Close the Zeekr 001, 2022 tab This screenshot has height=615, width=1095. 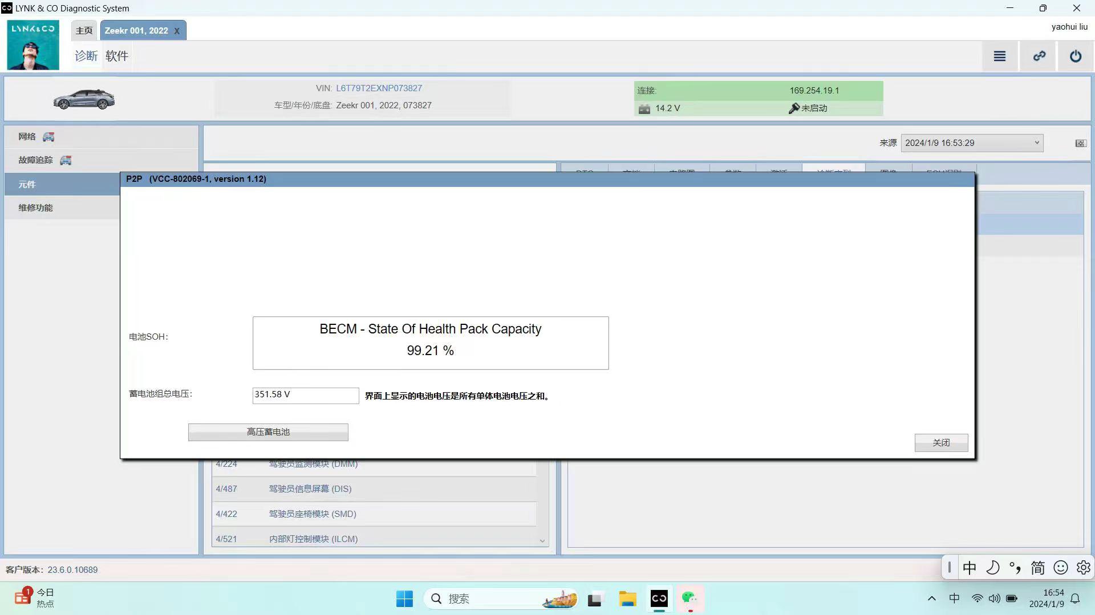pos(177,31)
